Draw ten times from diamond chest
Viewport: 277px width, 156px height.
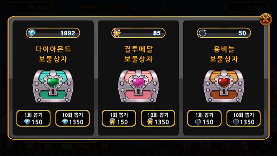72,118
